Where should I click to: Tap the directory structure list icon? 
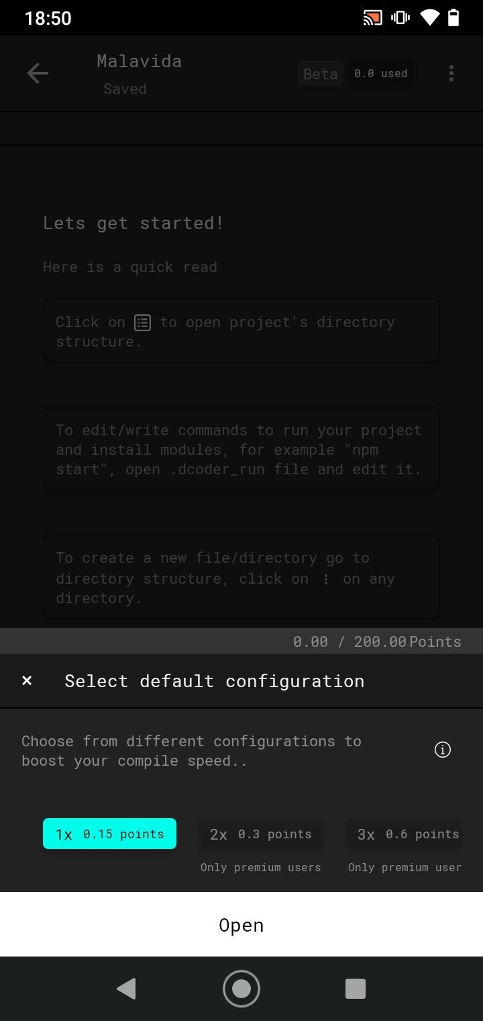pos(142,322)
